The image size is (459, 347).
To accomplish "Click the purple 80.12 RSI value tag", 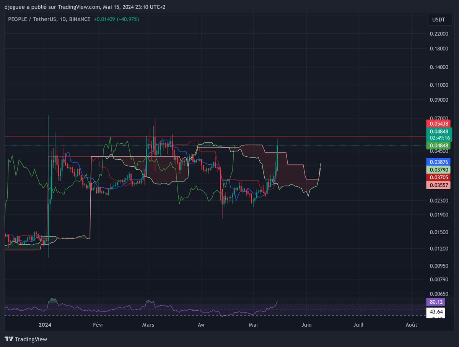I will (x=436, y=302).
